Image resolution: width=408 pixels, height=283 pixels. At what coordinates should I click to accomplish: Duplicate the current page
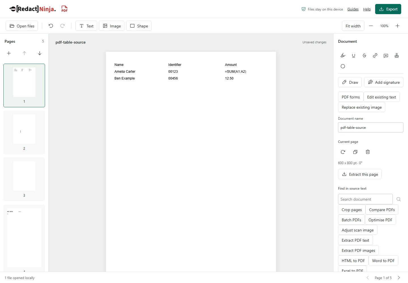point(355,152)
